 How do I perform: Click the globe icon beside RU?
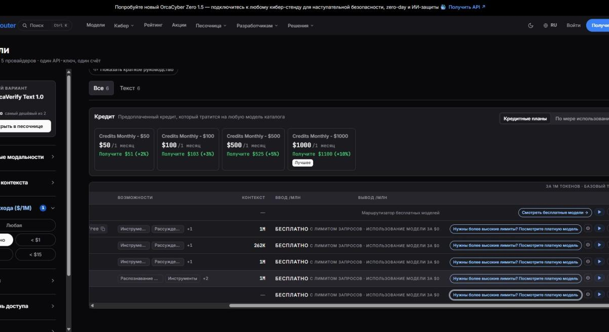tap(546, 25)
